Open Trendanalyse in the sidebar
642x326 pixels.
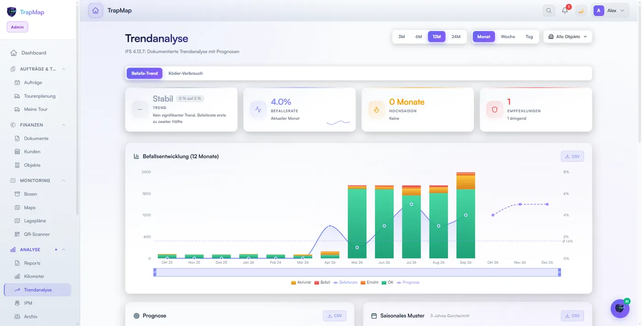point(38,290)
